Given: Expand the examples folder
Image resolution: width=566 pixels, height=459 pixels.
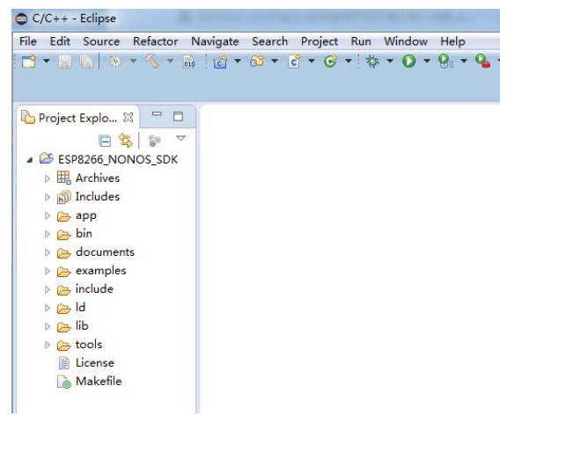Looking at the screenshot, I should [x=48, y=271].
